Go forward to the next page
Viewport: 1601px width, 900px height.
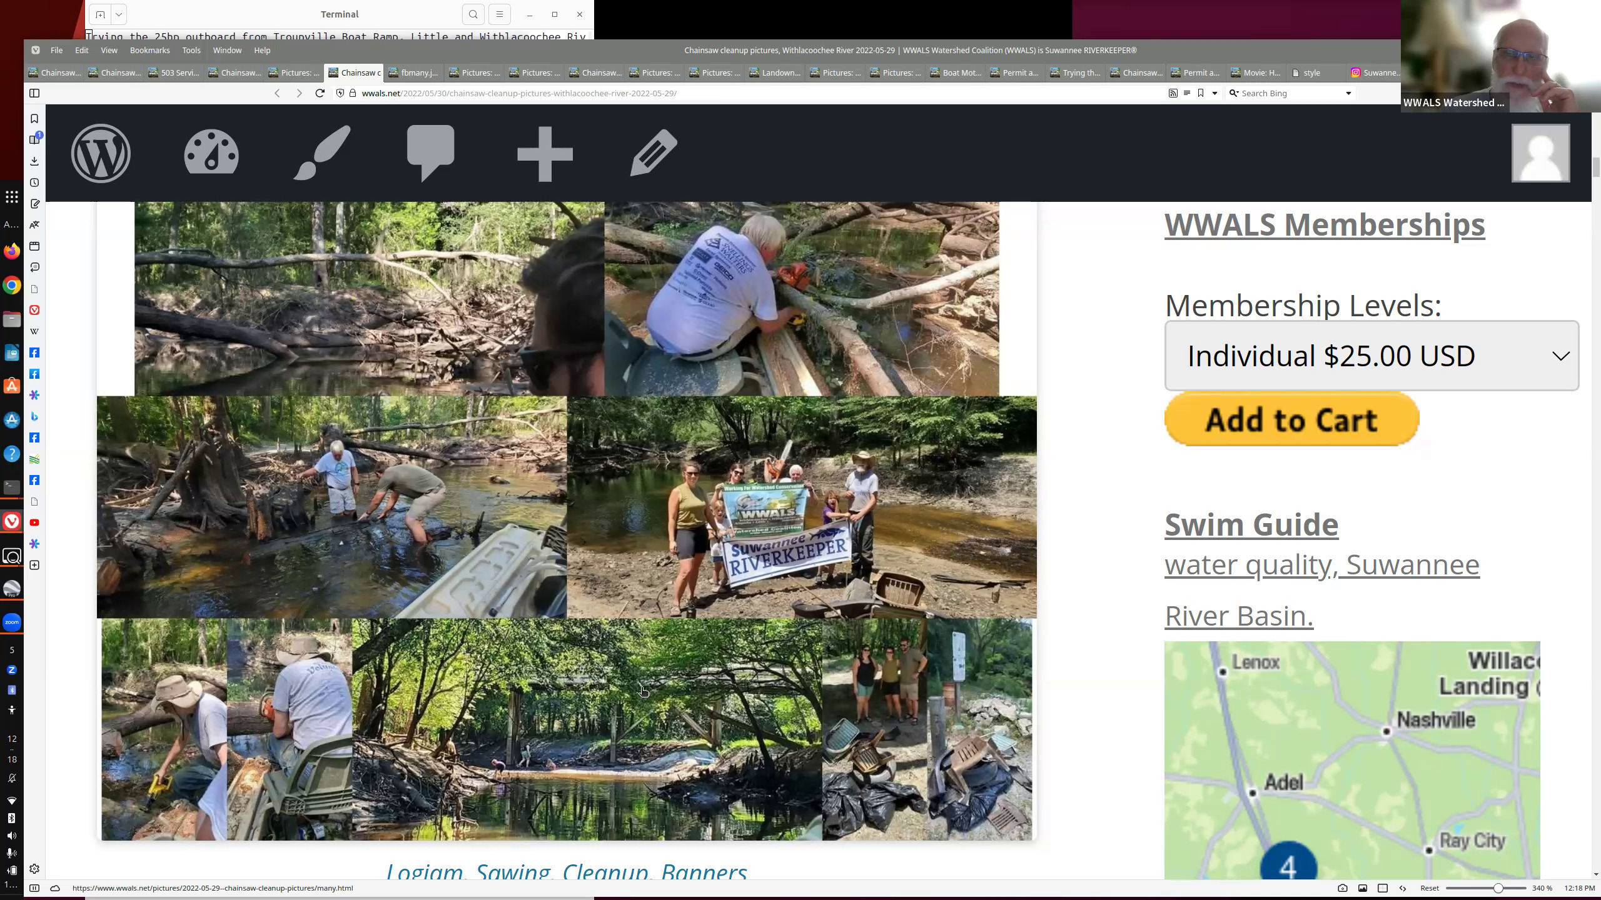299,93
